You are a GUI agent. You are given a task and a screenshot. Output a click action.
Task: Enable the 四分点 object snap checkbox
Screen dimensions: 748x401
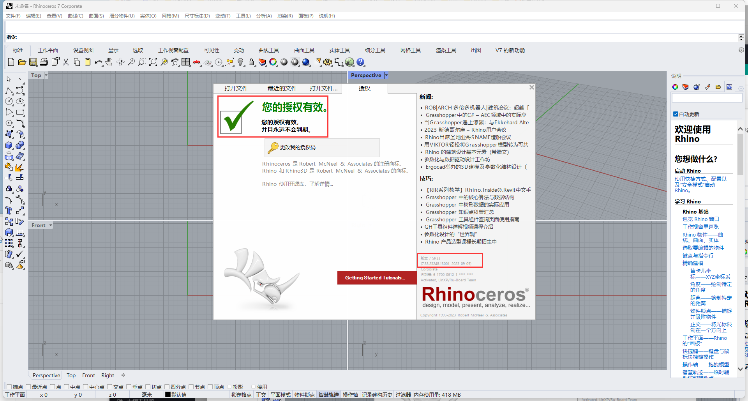(167, 387)
